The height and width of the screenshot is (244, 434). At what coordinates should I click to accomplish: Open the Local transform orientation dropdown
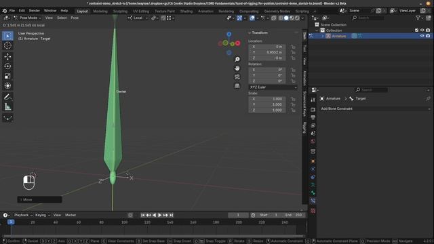(138, 18)
